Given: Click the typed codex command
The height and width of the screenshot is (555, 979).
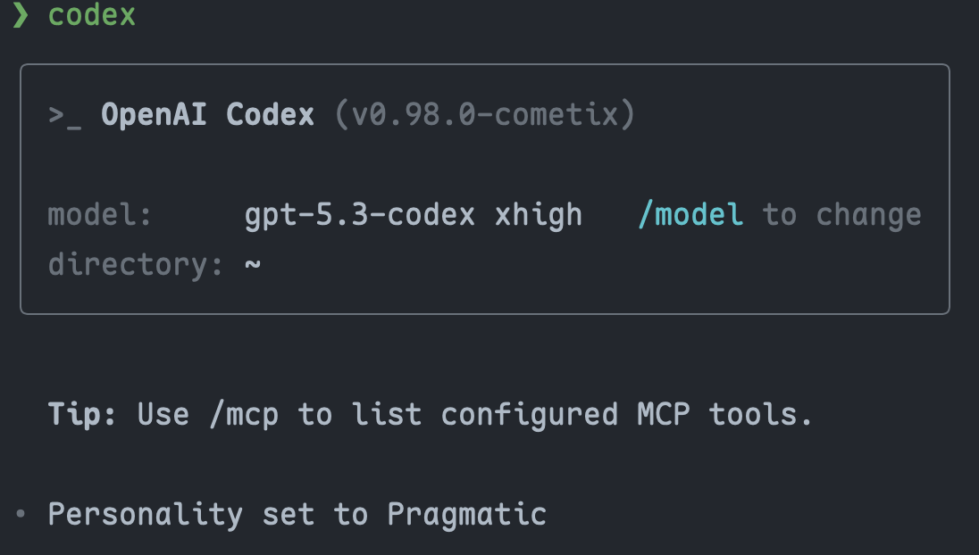Looking at the screenshot, I should pyautogui.click(x=92, y=15).
